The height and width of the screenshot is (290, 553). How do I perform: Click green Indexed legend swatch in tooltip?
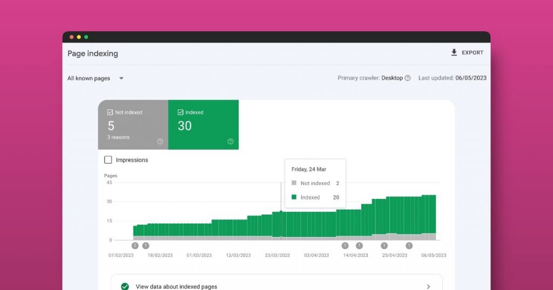(x=294, y=197)
